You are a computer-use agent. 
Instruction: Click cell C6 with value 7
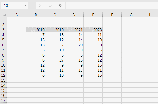(55, 45)
